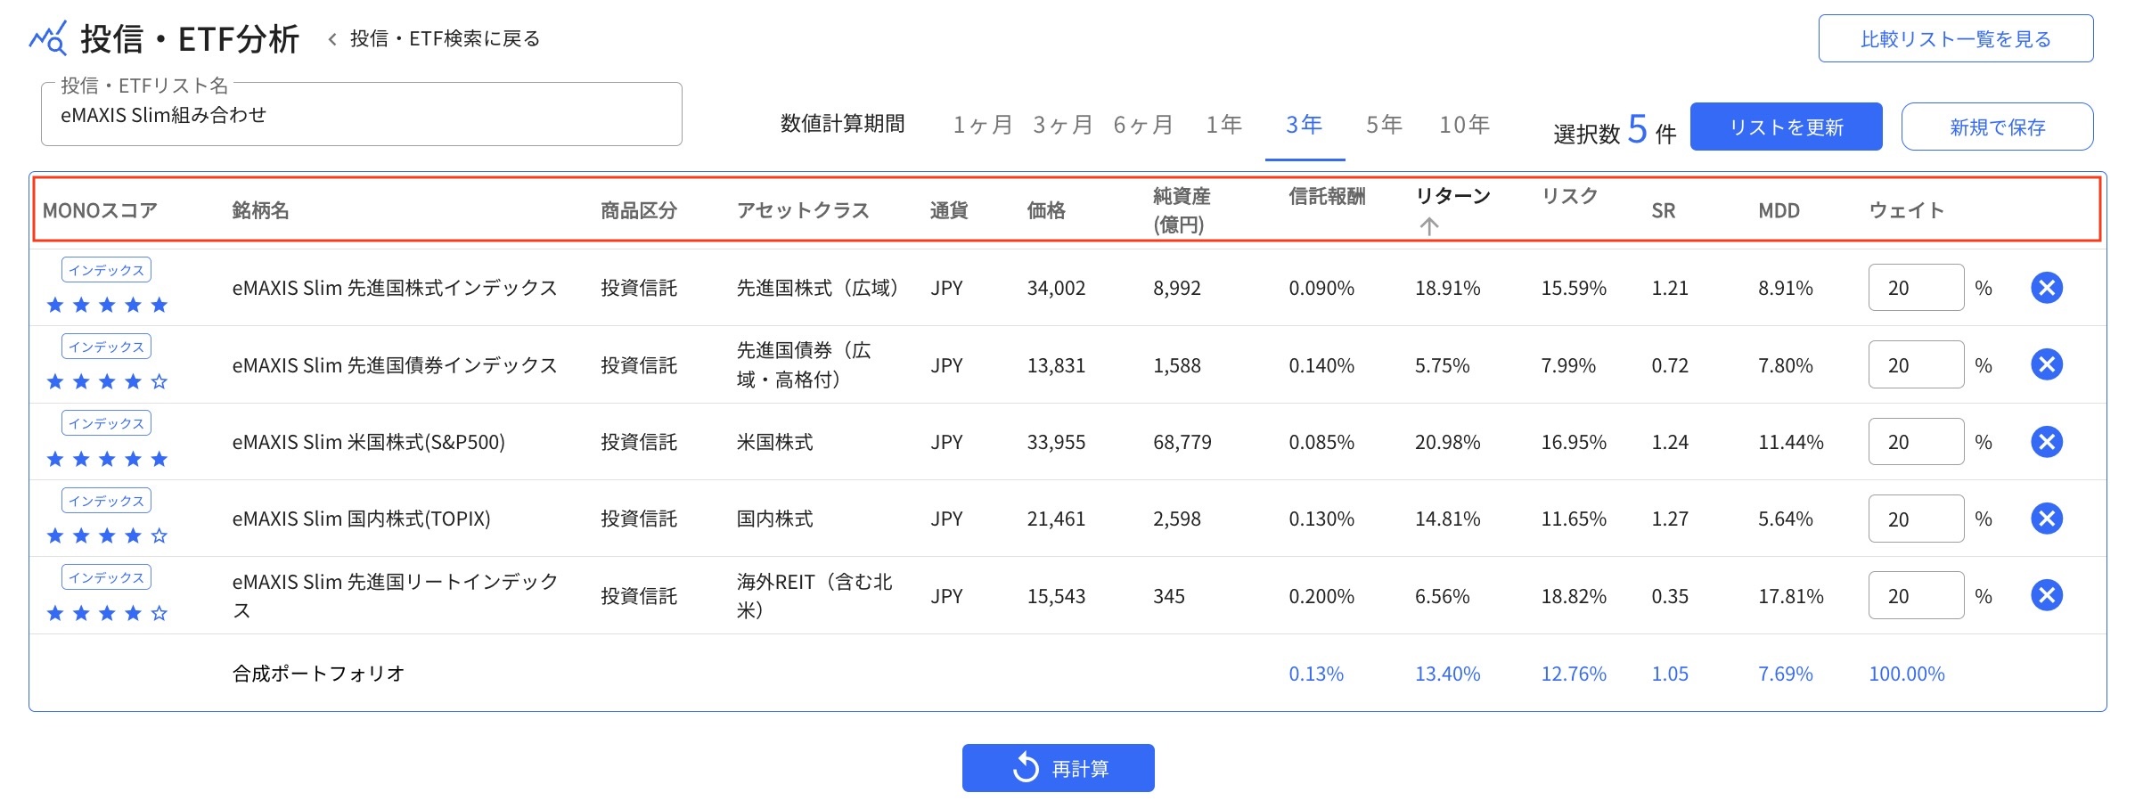The image size is (2135, 809).
Task: Click the star rating for 先進国債券インデックス
Action: [107, 382]
